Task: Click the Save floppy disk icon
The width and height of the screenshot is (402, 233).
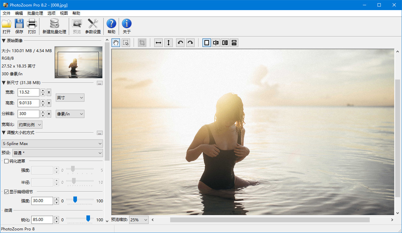Action: point(19,26)
